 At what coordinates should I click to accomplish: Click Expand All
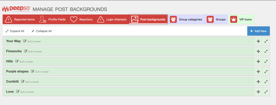pos(15,31)
